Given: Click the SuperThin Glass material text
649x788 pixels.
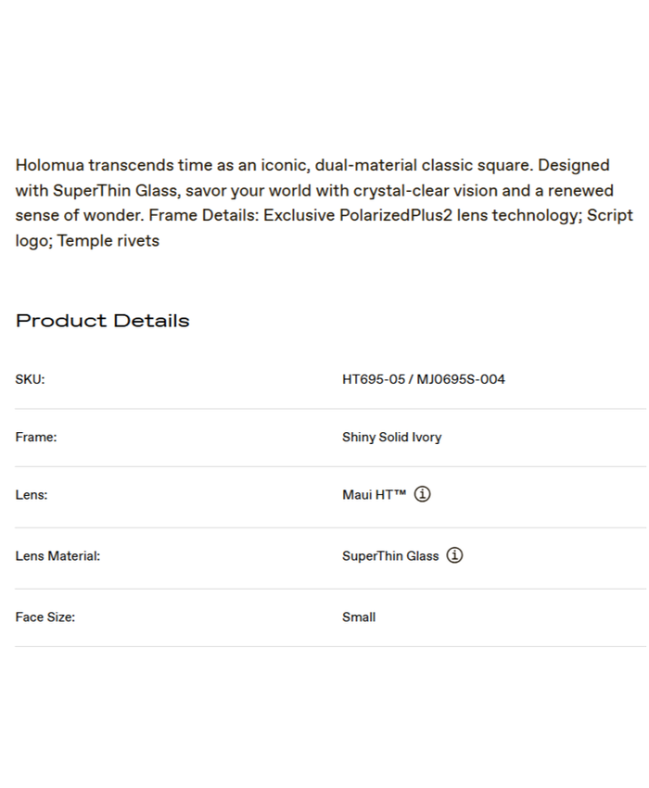Looking at the screenshot, I should (x=390, y=556).
